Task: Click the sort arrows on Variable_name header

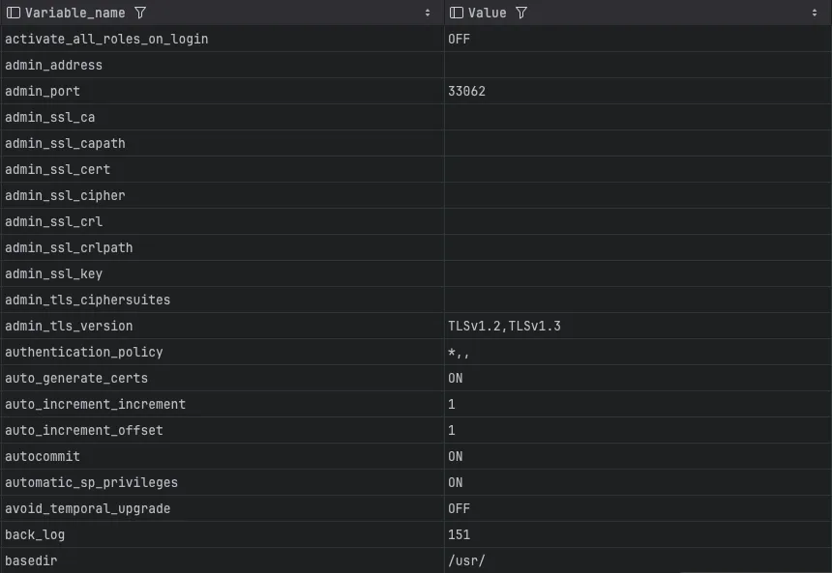Action: click(x=430, y=13)
